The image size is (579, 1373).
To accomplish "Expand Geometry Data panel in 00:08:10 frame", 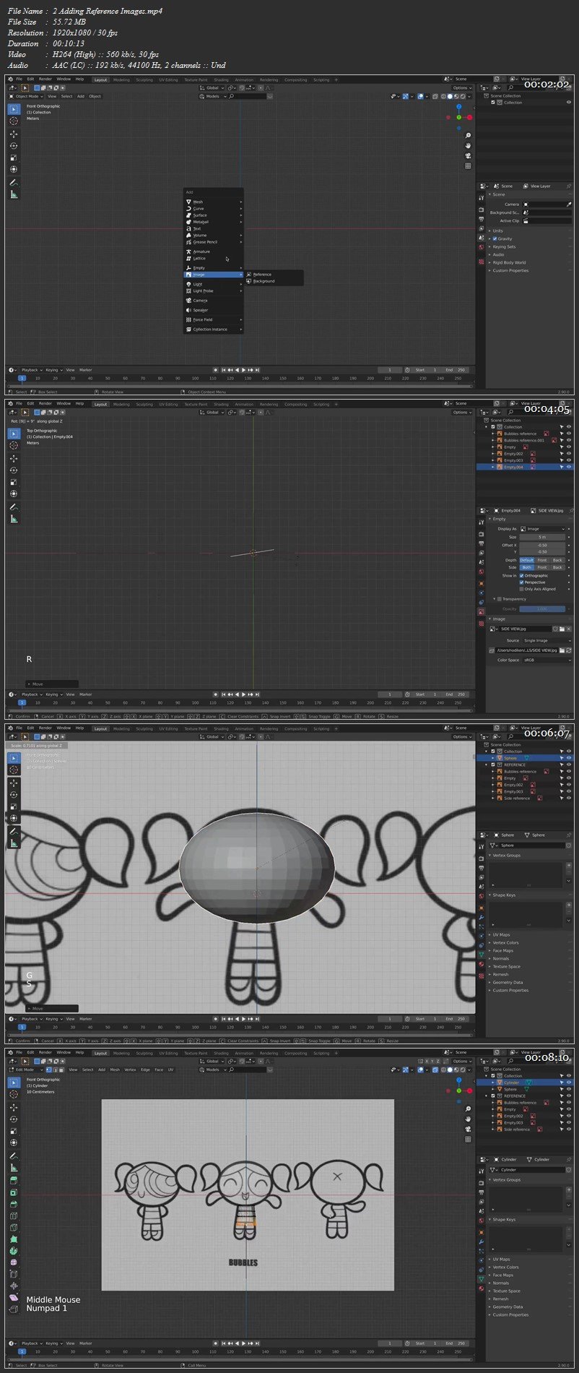I will pos(506,1307).
